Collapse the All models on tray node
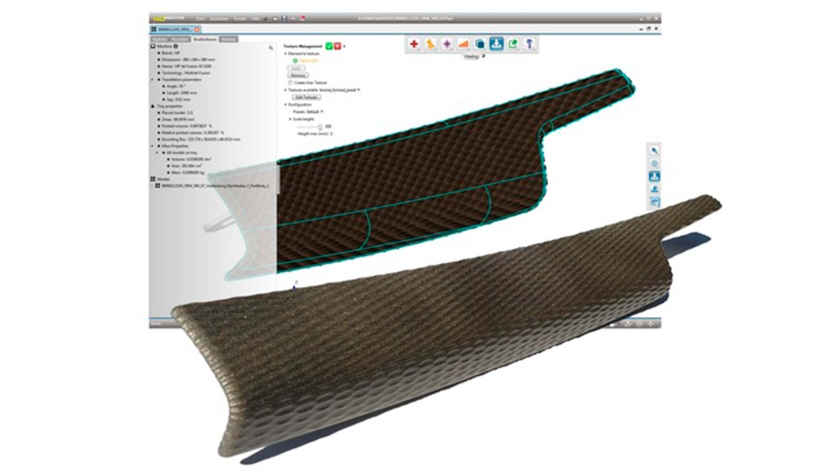825x471 pixels. pos(157,152)
